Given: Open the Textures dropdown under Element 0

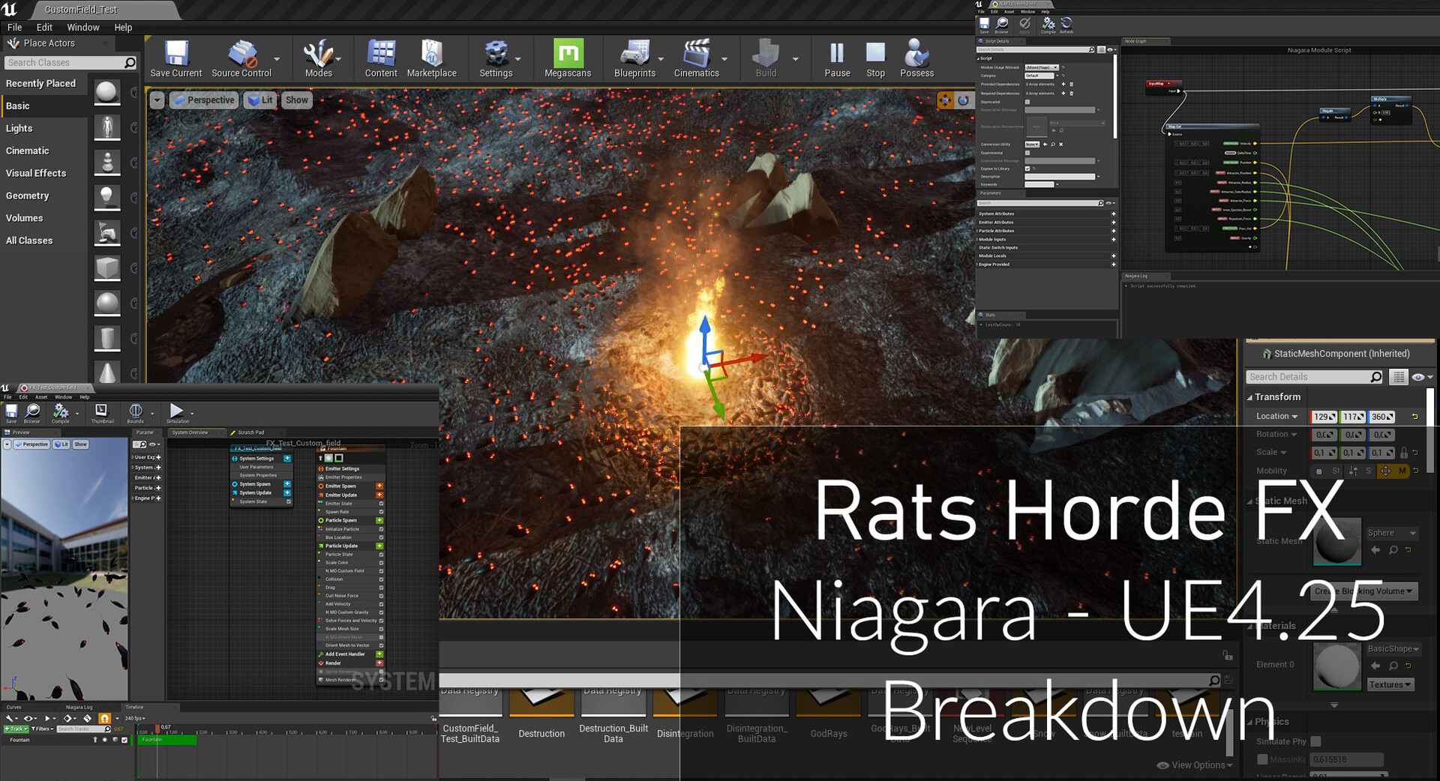Looking at the screenshot, I should point(1390,684).
